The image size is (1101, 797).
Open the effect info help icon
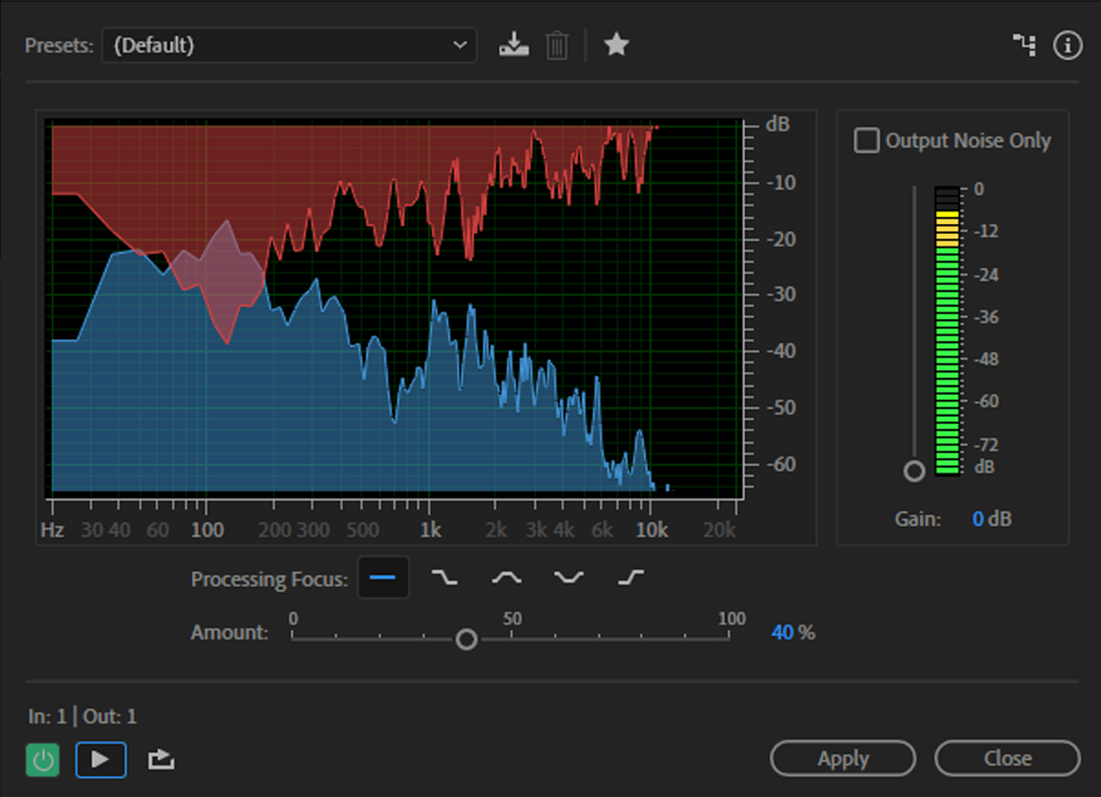[1067, 45]
